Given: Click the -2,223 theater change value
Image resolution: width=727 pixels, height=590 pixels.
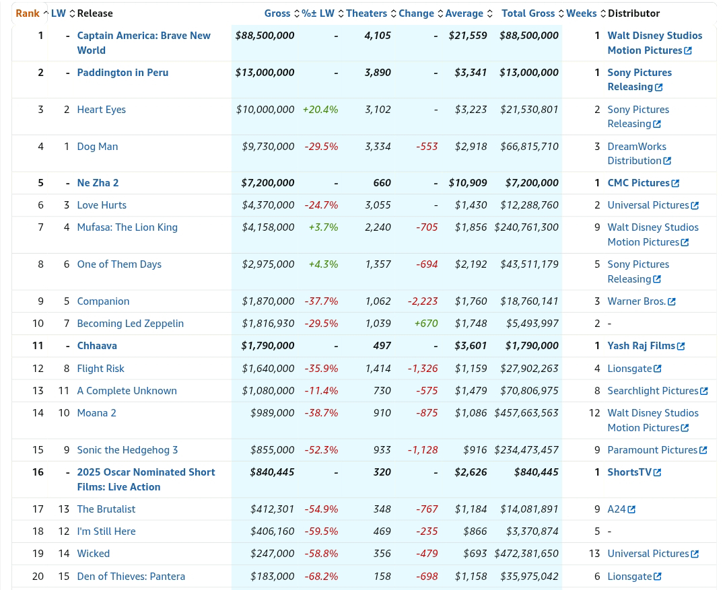Looking at the screenshot, I should [423, 301].
